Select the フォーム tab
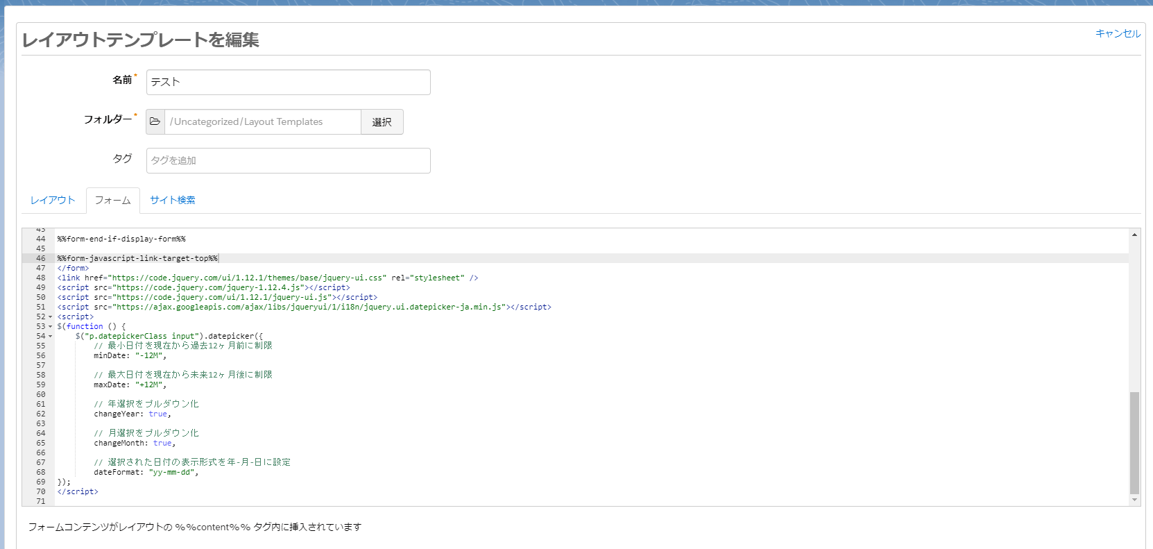1153x549 pixels. click(113, 200)
